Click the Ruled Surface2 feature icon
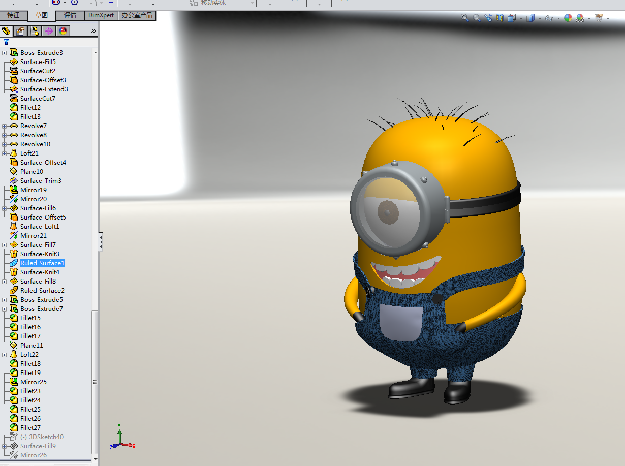 click(x=14, y=291)
